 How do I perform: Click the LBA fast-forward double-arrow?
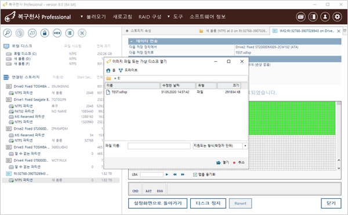coord(183,175)
